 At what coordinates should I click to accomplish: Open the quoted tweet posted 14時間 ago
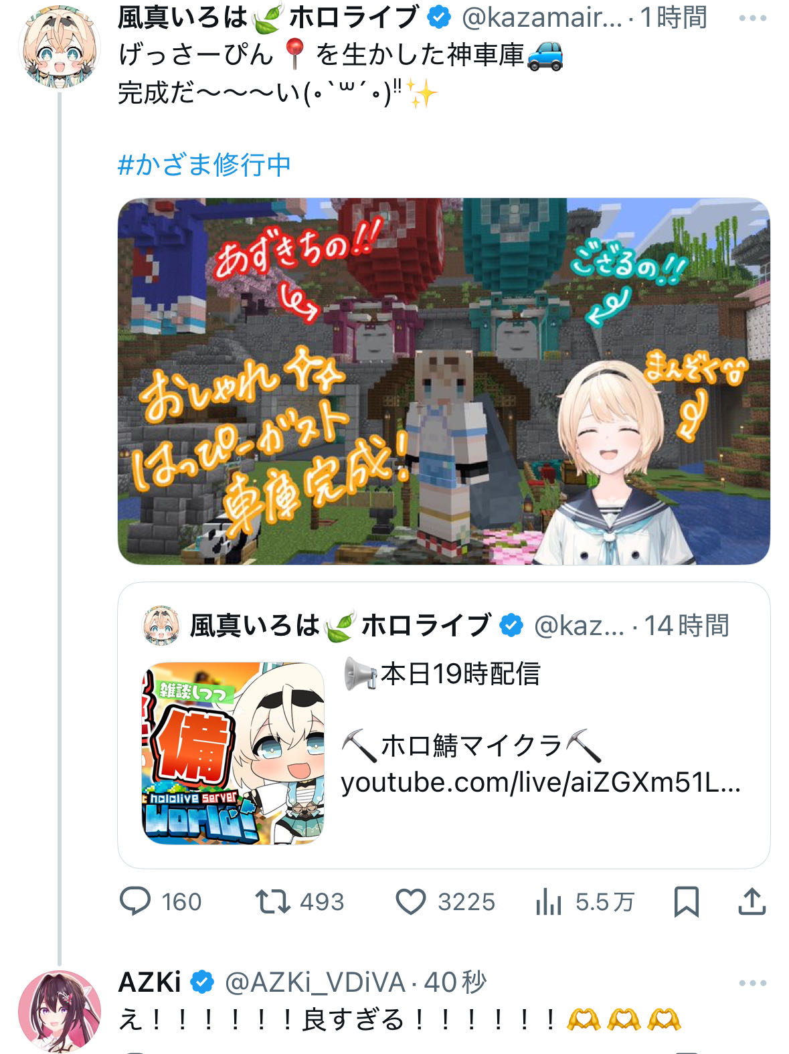pyautogui.click(x=444, y=725)
